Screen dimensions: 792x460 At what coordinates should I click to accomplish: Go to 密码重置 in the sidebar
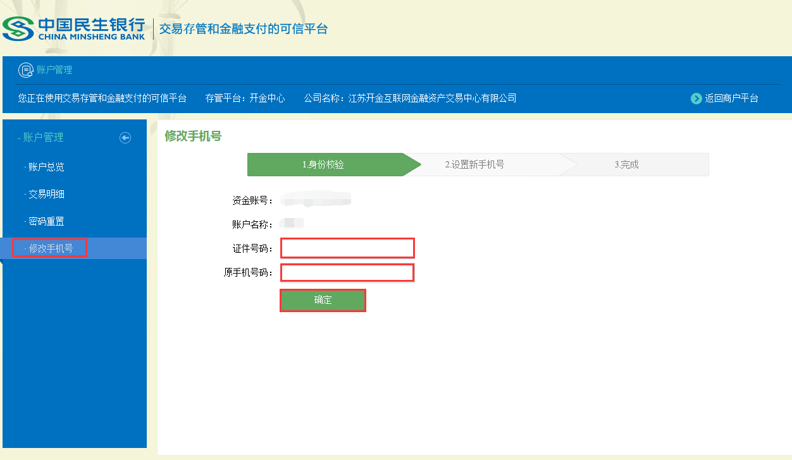click(x=46, y=222)
